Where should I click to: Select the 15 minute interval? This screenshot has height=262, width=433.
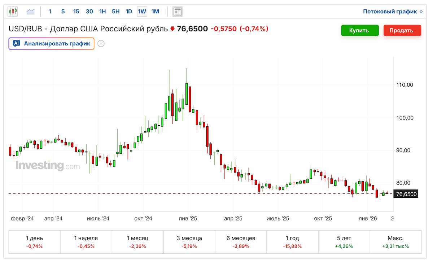[x=76, y=12]
